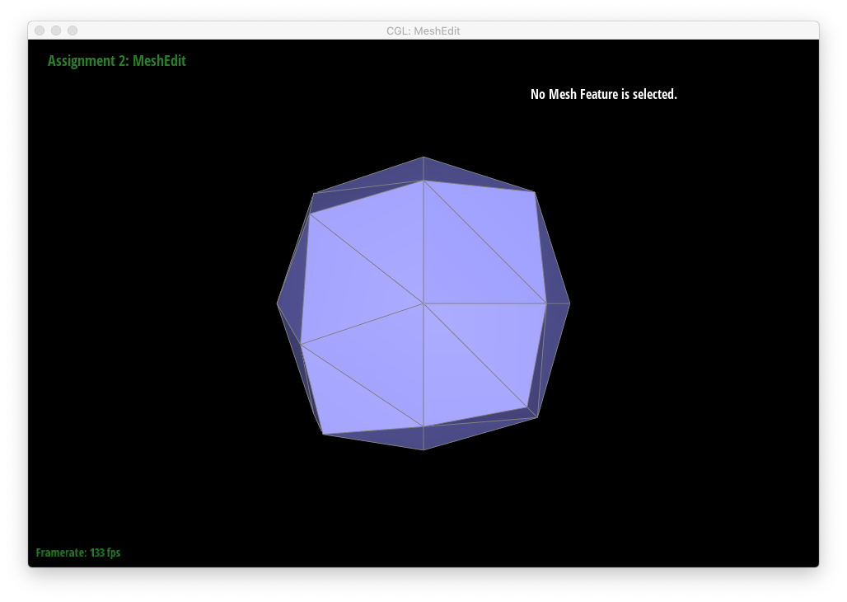Select the bottommost vertex of the mesh
Image resolution: width=847 pixels, height=602 pixels.
(423, 449)
